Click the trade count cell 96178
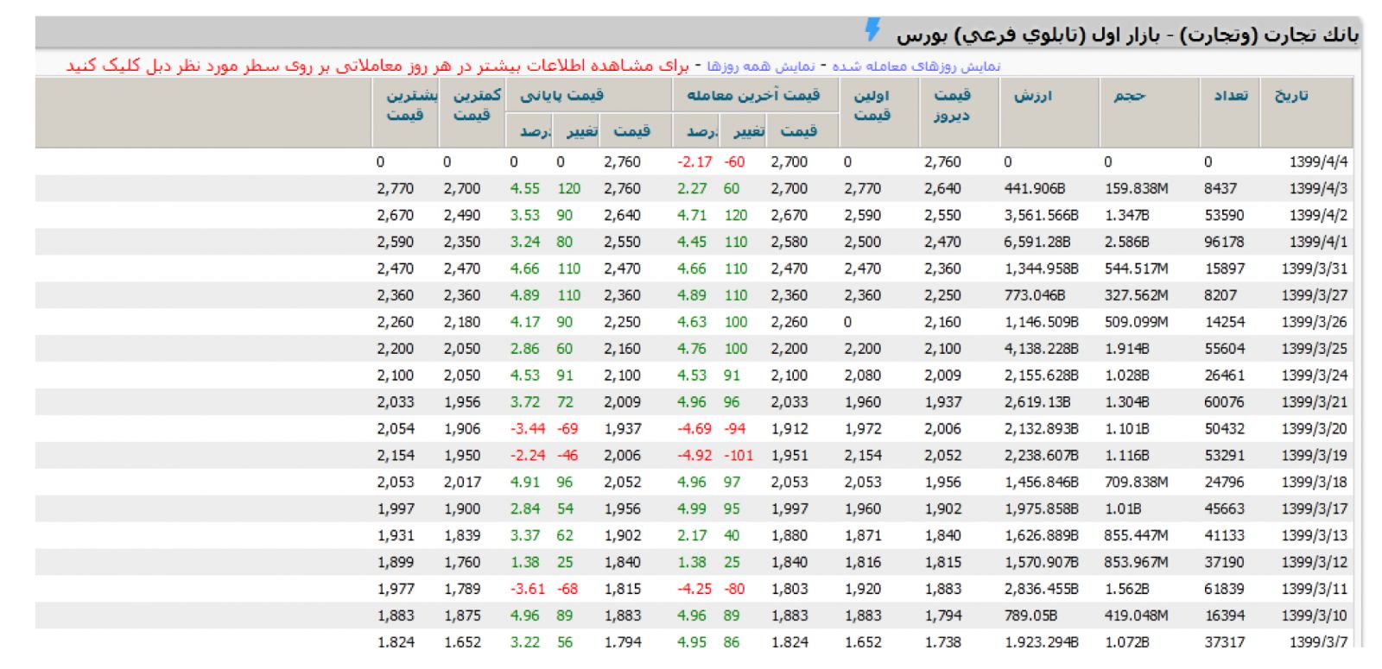 tap(1224, 242)
